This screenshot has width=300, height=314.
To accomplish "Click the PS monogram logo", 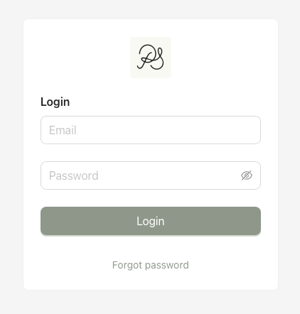I will [151, 58].
